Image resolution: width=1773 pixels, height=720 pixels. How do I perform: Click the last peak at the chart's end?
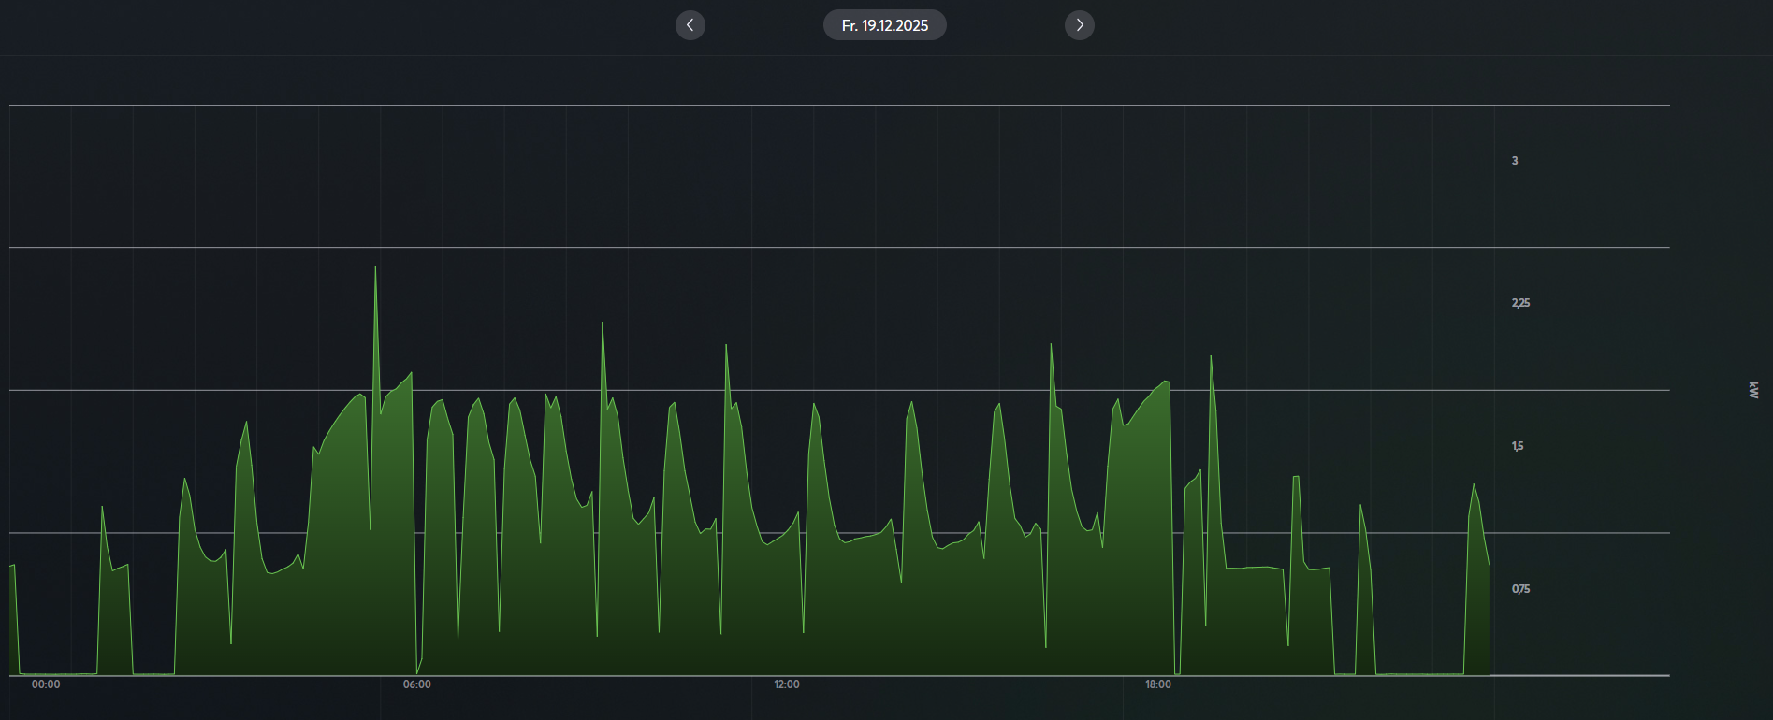click(1474, 486)
